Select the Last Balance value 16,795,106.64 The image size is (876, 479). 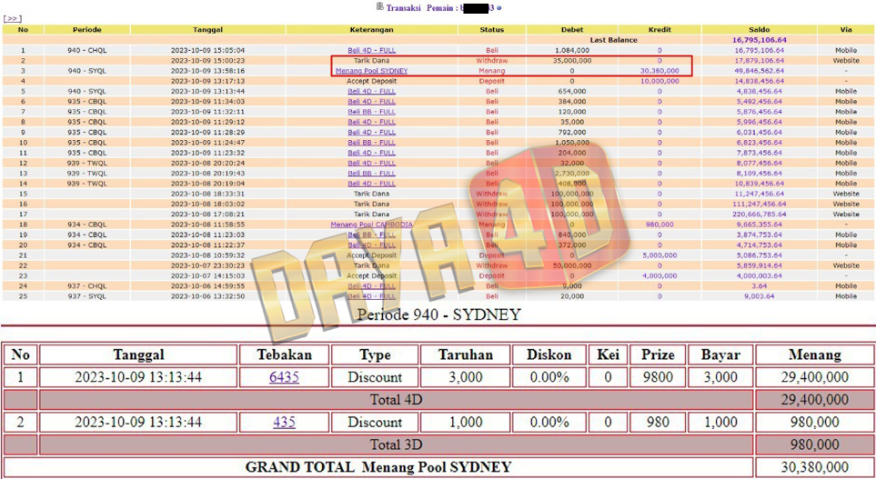pos(758,40)
